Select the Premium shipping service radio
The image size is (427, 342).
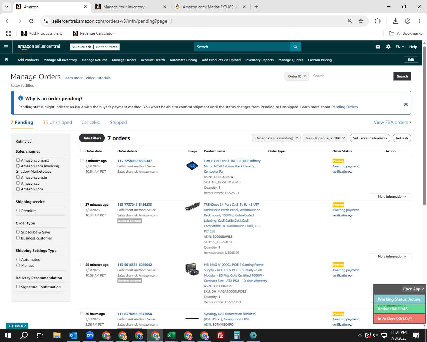pos(18,210)
